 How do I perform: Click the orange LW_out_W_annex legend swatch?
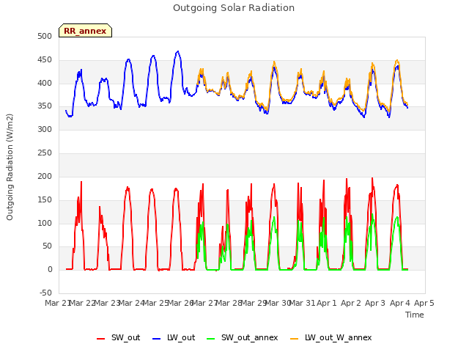click(x=295, y=339)
